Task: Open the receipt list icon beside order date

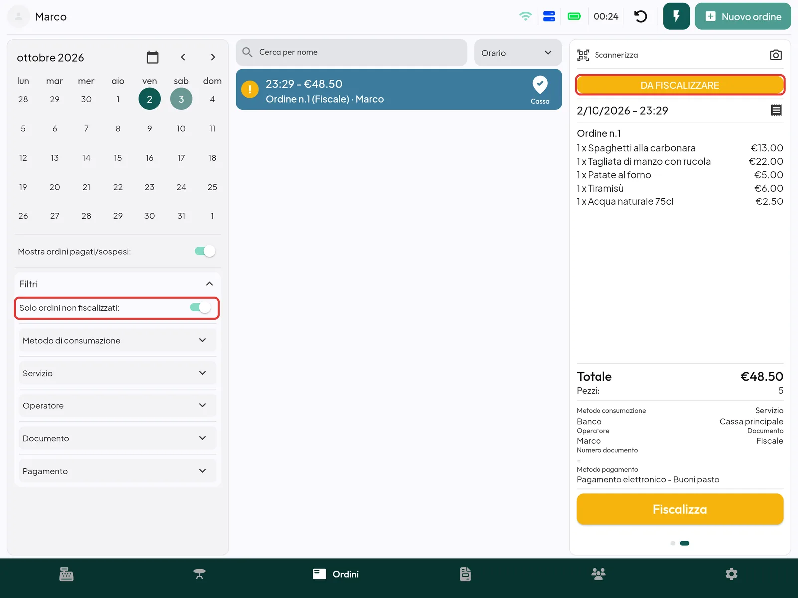Action: 776,110
